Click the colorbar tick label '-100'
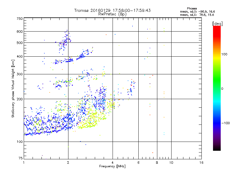Screen dimensions: 237x177 pos(225,123)
